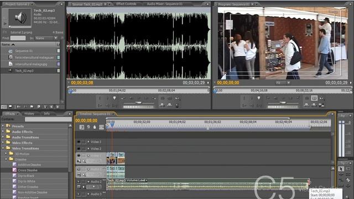Select the Razor tool in Tools panel
The width and height of the screenshot is (354, 199).
(x=348, y=180)
